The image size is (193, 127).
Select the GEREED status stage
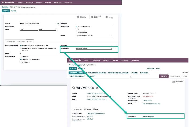point(185,76)
